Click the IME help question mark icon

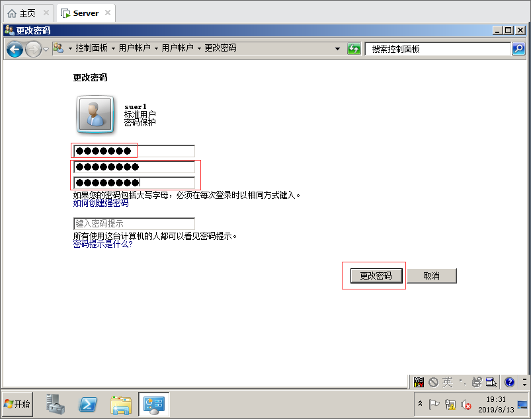[x=509, y=382]
